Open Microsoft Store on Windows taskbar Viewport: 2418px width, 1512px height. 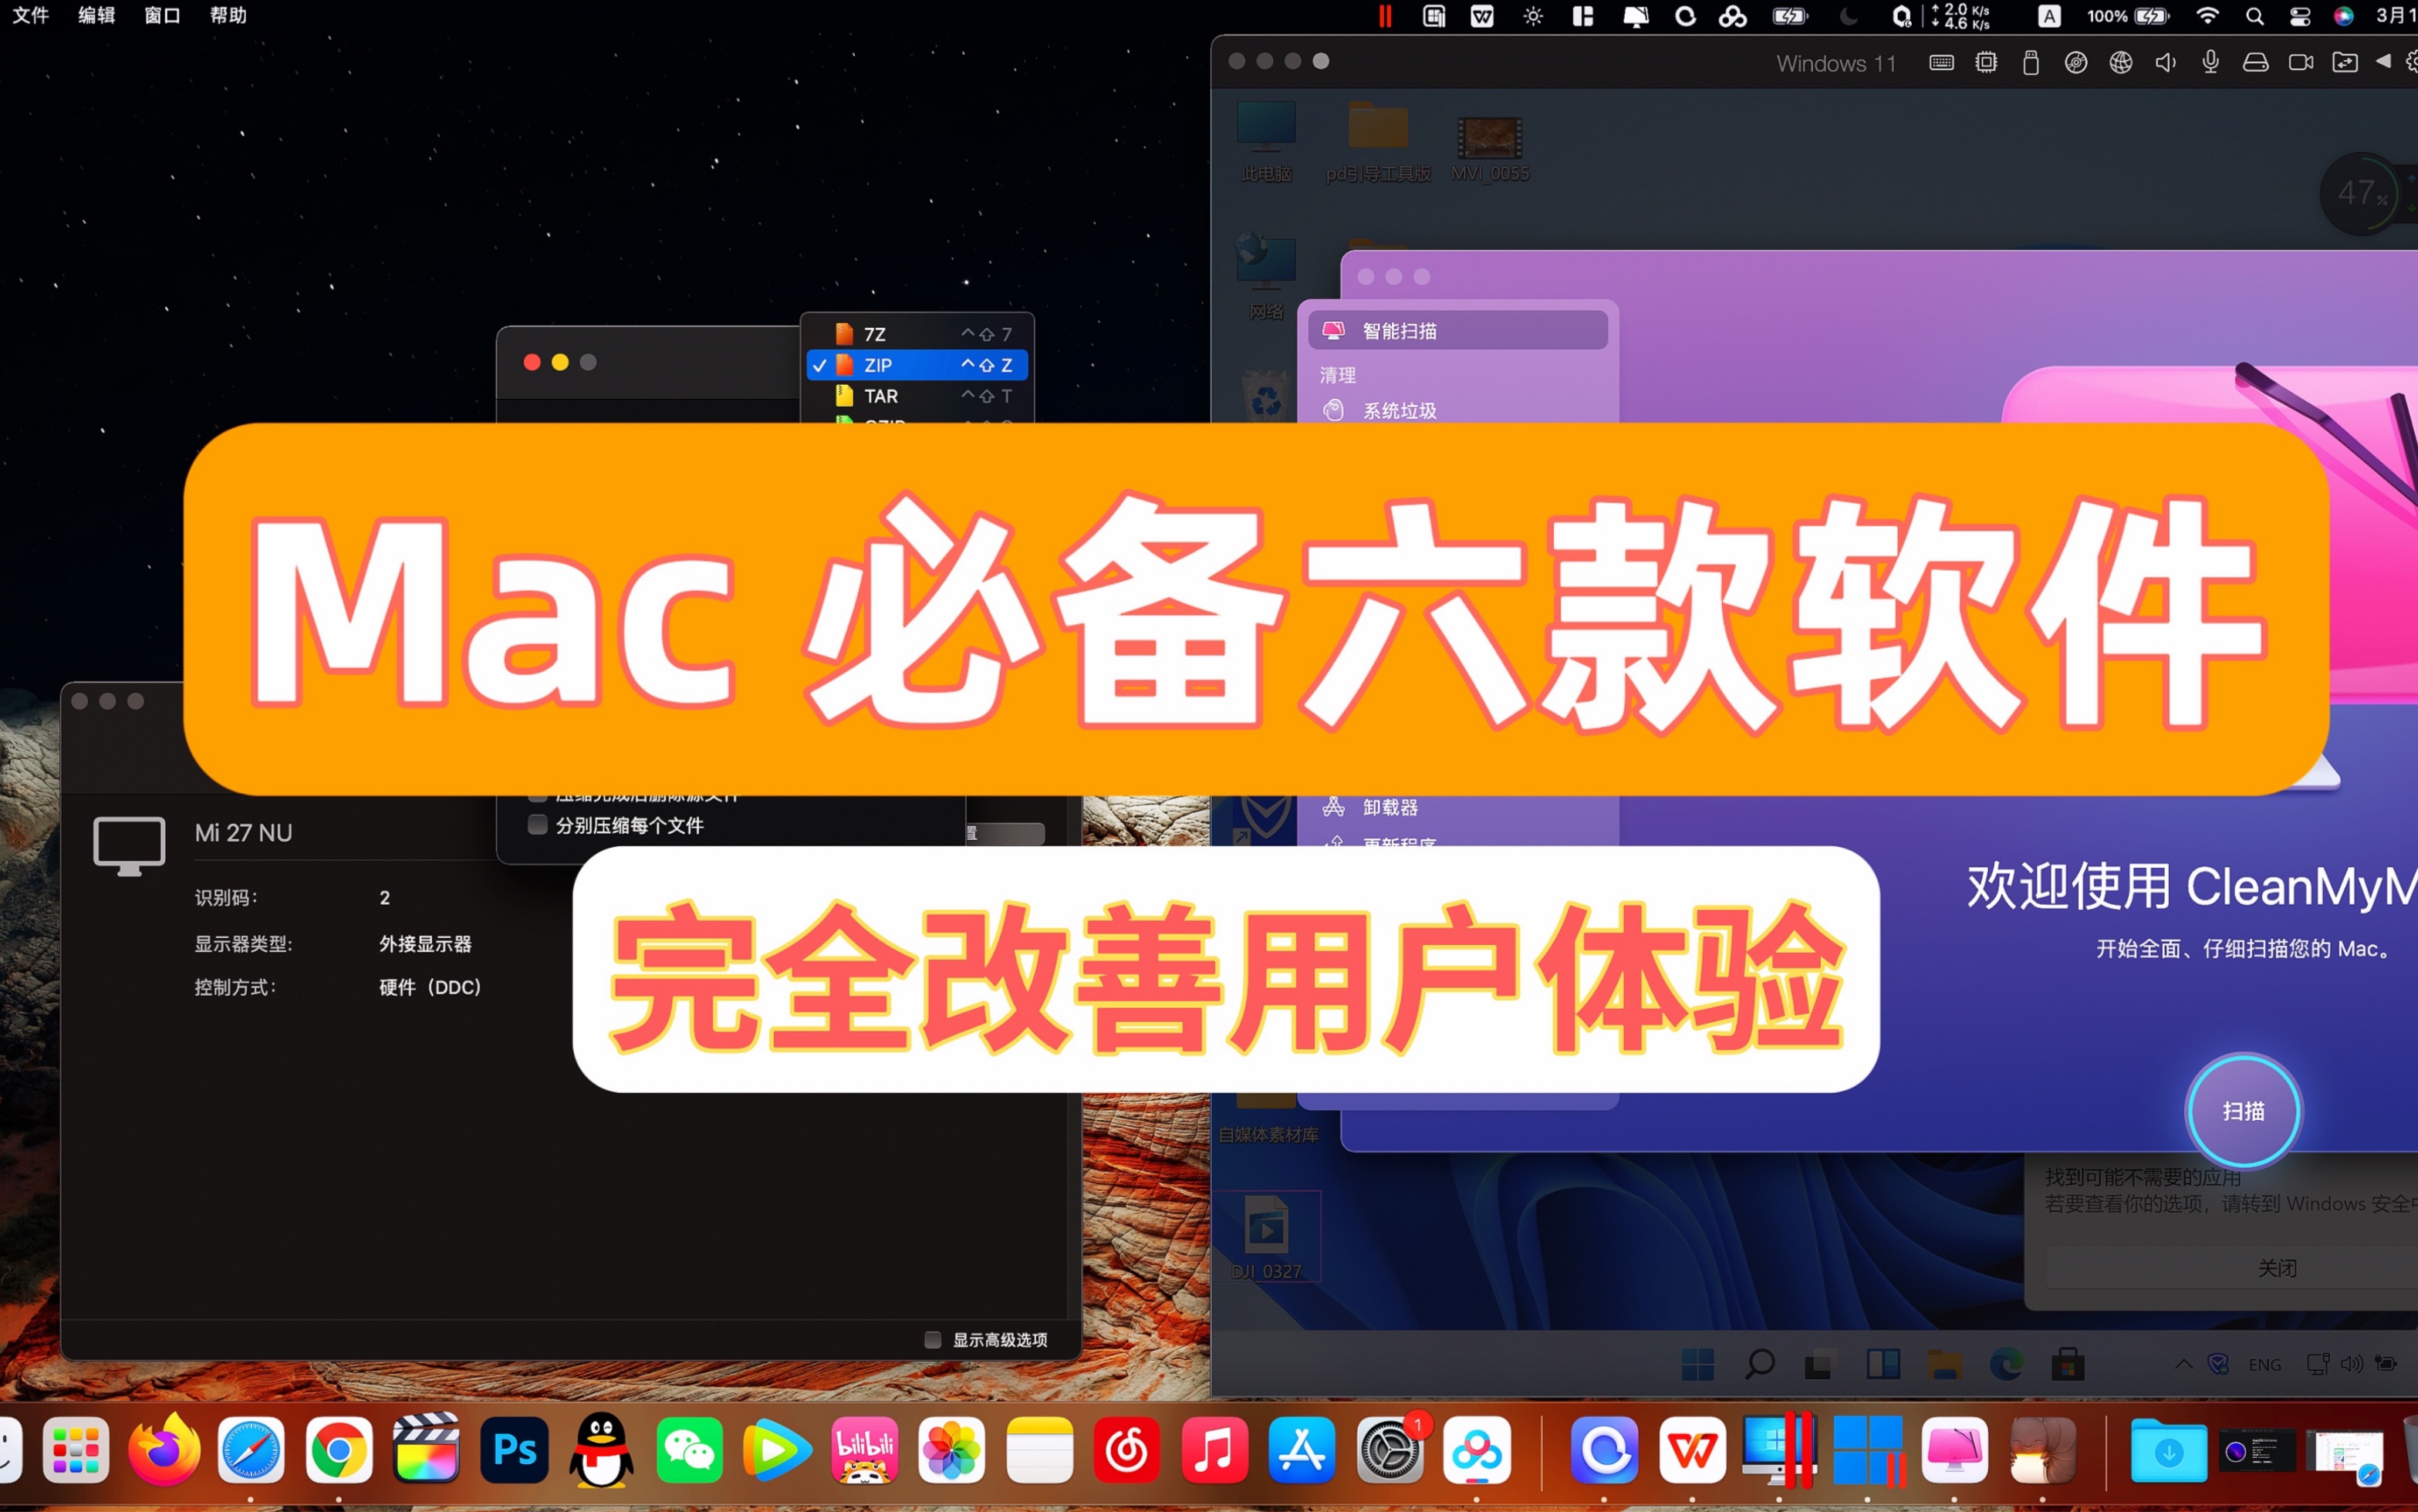[2067, 1364]
